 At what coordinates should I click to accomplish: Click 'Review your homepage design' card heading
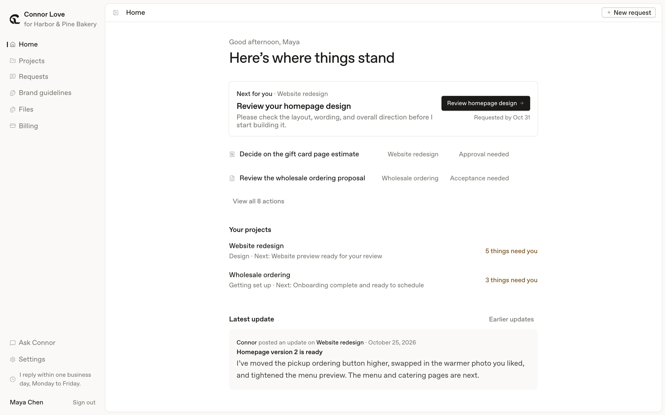(294, 106)
